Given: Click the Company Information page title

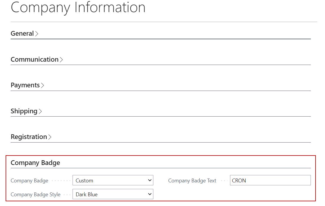Looking at the screenshot, I should [78, 7].
